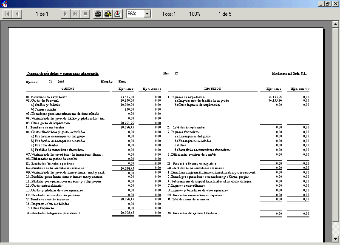Expand the zoom level dropdown arrow
Screen dimensions: 340x245
[x=147, y=14]
